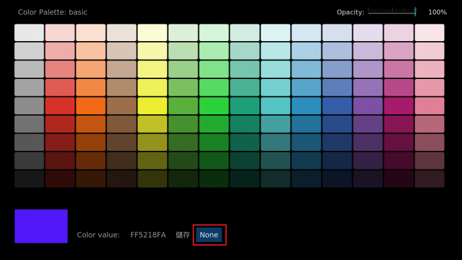
Task: Select the bright red swatch
Action: click(60, 105)
